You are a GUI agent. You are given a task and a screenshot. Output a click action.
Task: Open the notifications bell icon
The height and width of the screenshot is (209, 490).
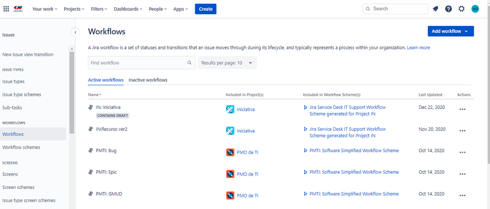(x=436, y=9)
